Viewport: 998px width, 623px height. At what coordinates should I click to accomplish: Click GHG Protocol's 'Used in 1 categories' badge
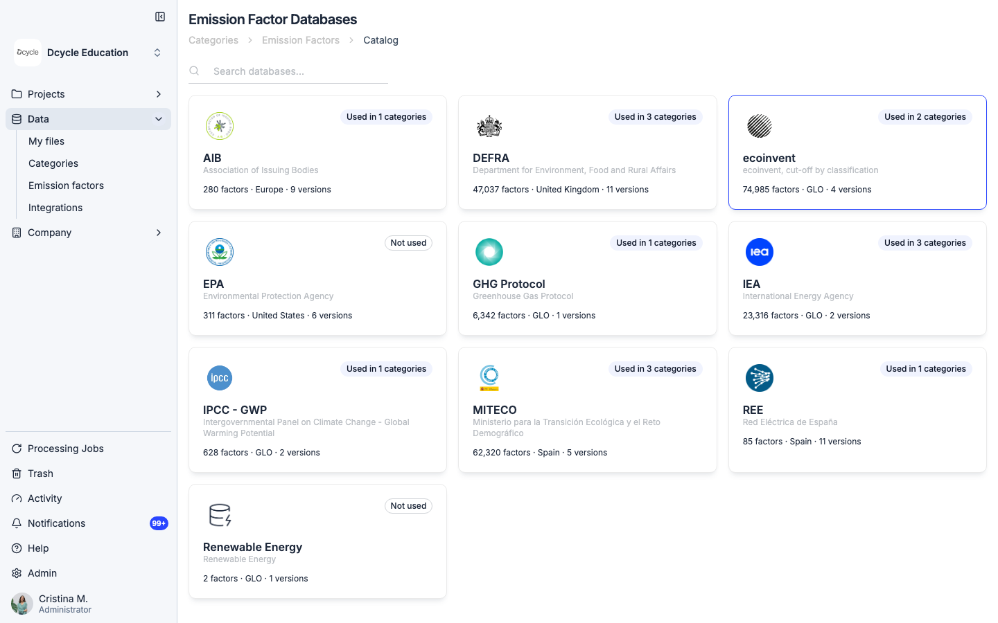656,243
